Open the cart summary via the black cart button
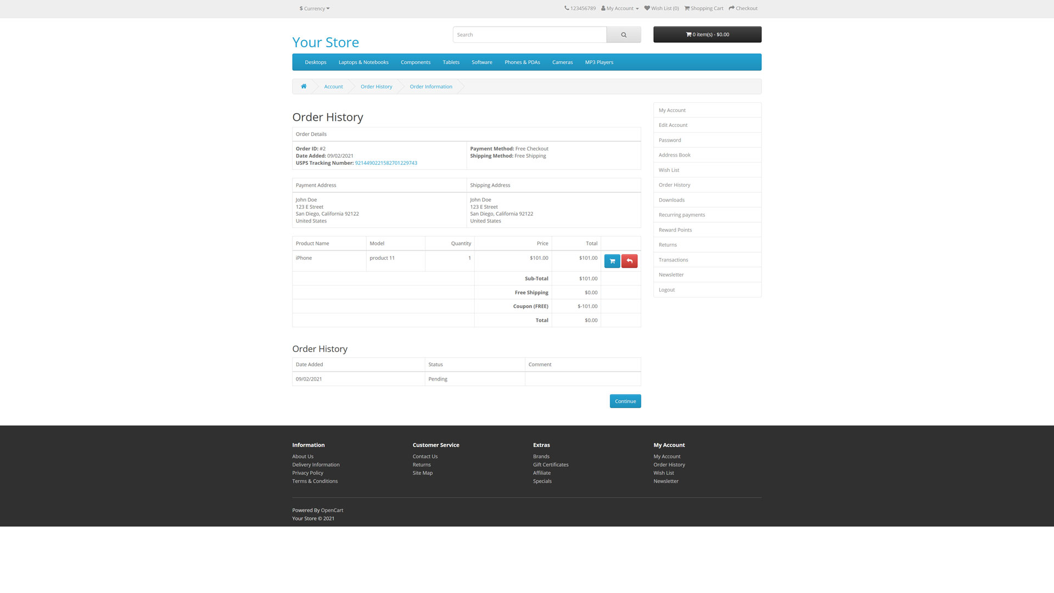This screenshot has height=593, width=1054. tap(707, 34)
